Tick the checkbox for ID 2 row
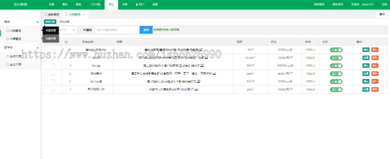This screenshot has height=159, width=390. [x=53, y=82]
